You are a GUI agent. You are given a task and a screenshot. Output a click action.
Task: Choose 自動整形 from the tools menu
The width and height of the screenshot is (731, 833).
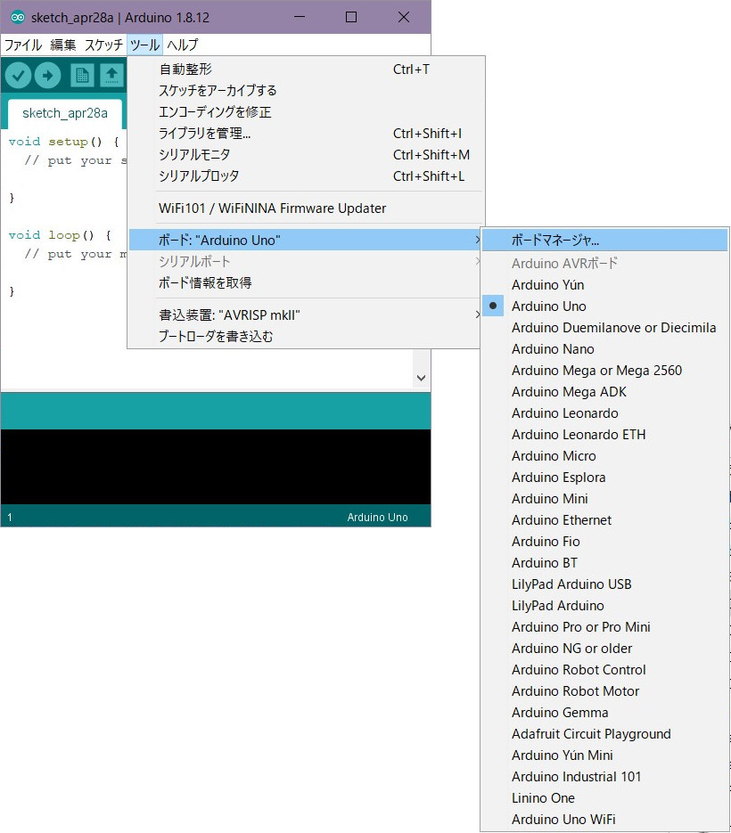point(305,69)
